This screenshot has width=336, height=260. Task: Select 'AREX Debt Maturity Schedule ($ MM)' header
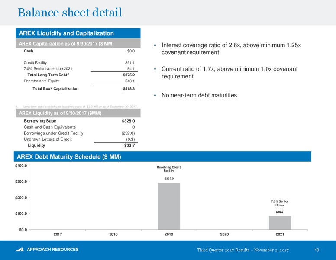pyautogui.click(x=162, y=156)
